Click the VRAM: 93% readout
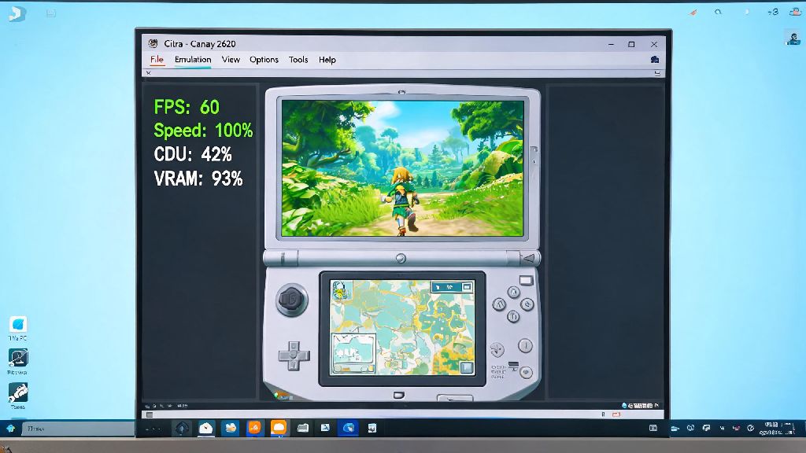Screen dimensions: 806x453 (198, 179)
